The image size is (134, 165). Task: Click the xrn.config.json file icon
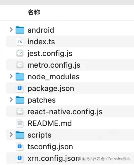[20, 158]
